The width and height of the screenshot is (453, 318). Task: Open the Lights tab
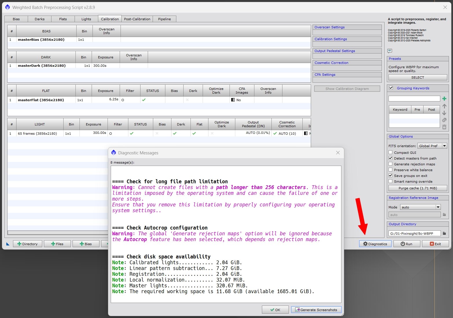tap(86, 19)
